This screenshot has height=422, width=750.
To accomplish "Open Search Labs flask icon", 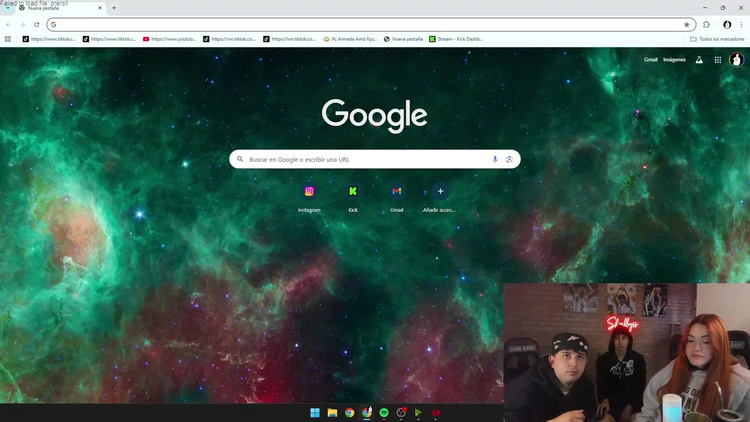I will pyautogui.click(x=699, y=60).
